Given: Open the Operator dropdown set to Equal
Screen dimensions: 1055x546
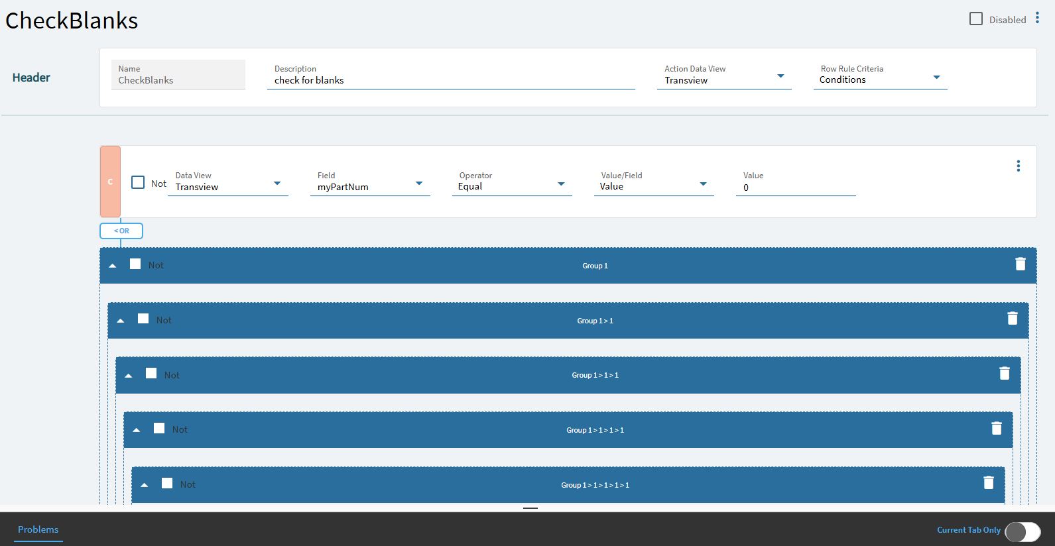Looking at the screenshot, I should (x=512, y=182).
